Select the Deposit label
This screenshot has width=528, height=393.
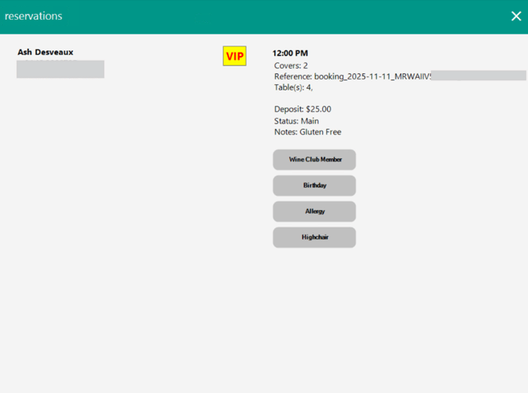click(x=288, y=109)
